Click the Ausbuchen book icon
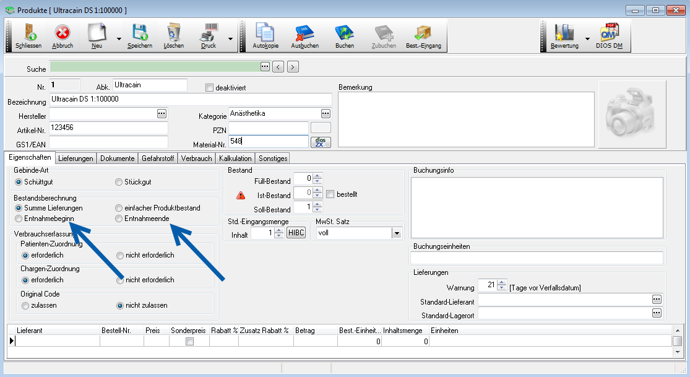 (x=304, y=33)
